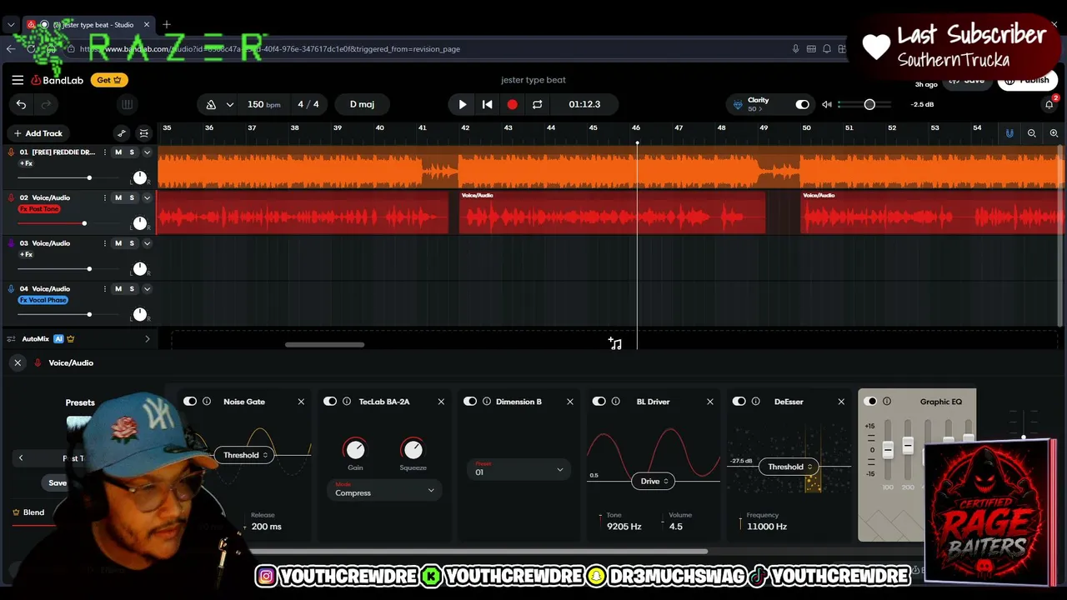
Task: Click the Add Track button
Action: (x=38, y=133)
